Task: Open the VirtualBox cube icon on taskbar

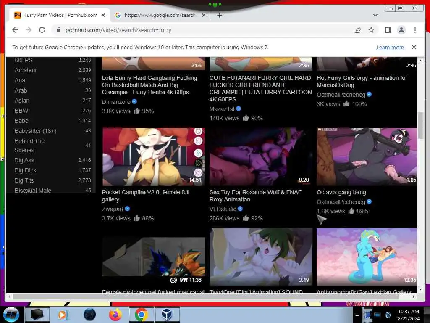Action: point(167,315)
